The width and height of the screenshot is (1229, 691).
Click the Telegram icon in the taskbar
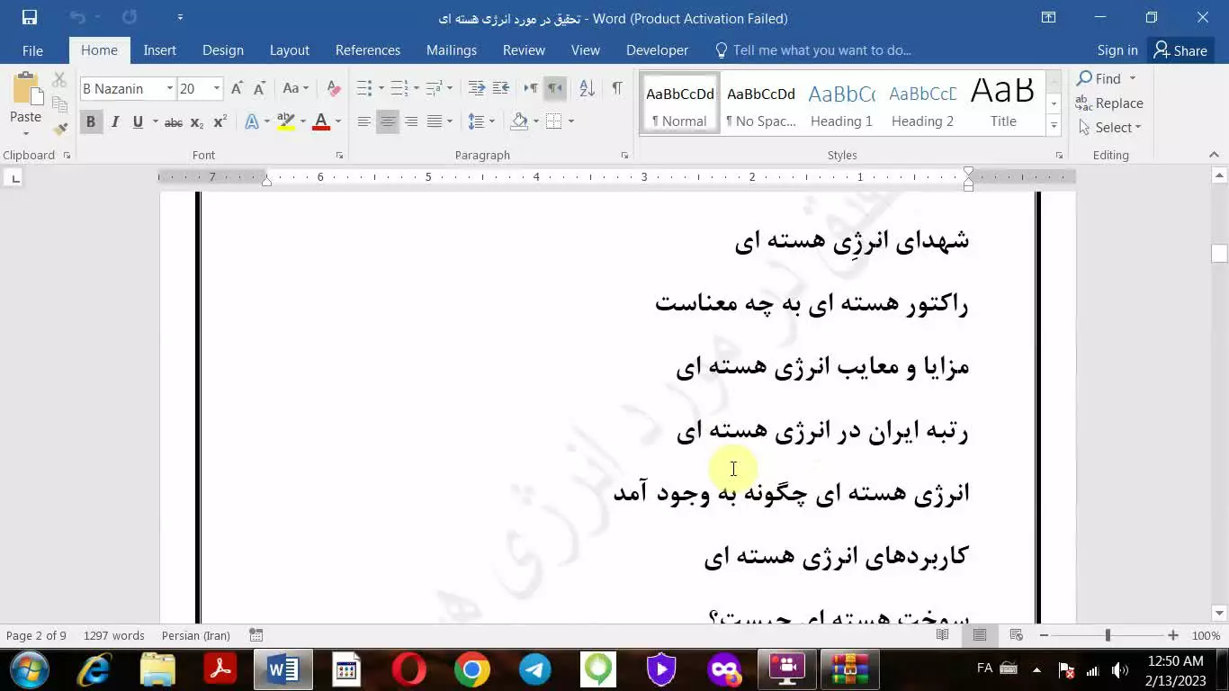point(535,669)
